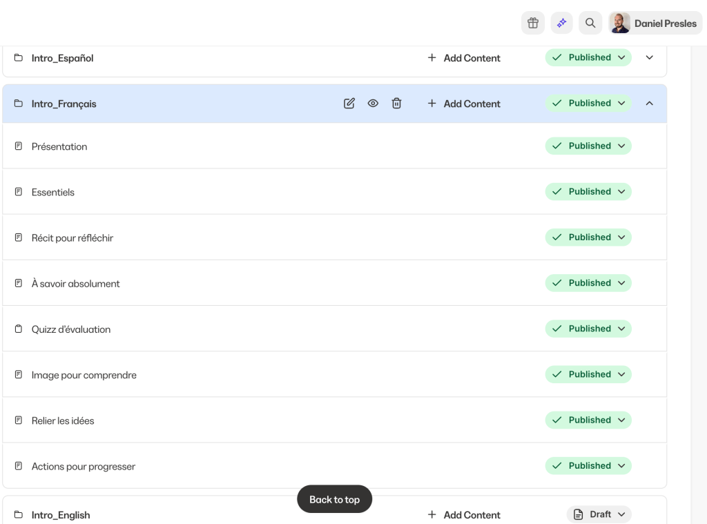Toggle preview with Intro_Français eye icon
The width and height of the screenshot is (707, 524).
tap(373, 104)
